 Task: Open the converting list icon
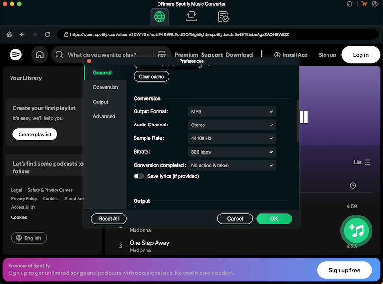point(191,17)
